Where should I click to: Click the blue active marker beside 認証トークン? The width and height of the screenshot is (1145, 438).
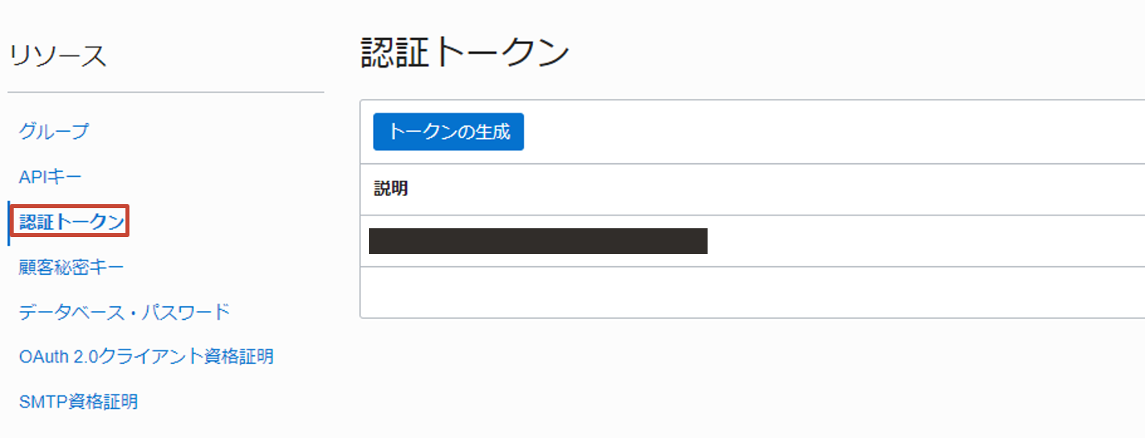9,223
